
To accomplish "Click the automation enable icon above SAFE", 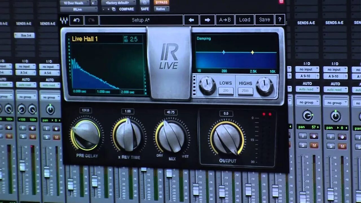I will (x=145, y=3).
